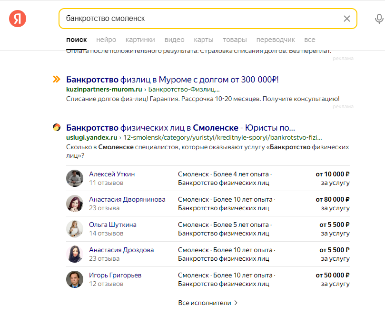Click the '11 отзывов' reviews text
This screenshot has width=385, height=317.
click(106, 183)
